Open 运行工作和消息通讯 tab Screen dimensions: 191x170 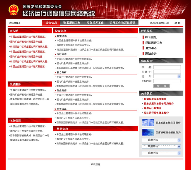pyautogui.click(x=122, y=23)
